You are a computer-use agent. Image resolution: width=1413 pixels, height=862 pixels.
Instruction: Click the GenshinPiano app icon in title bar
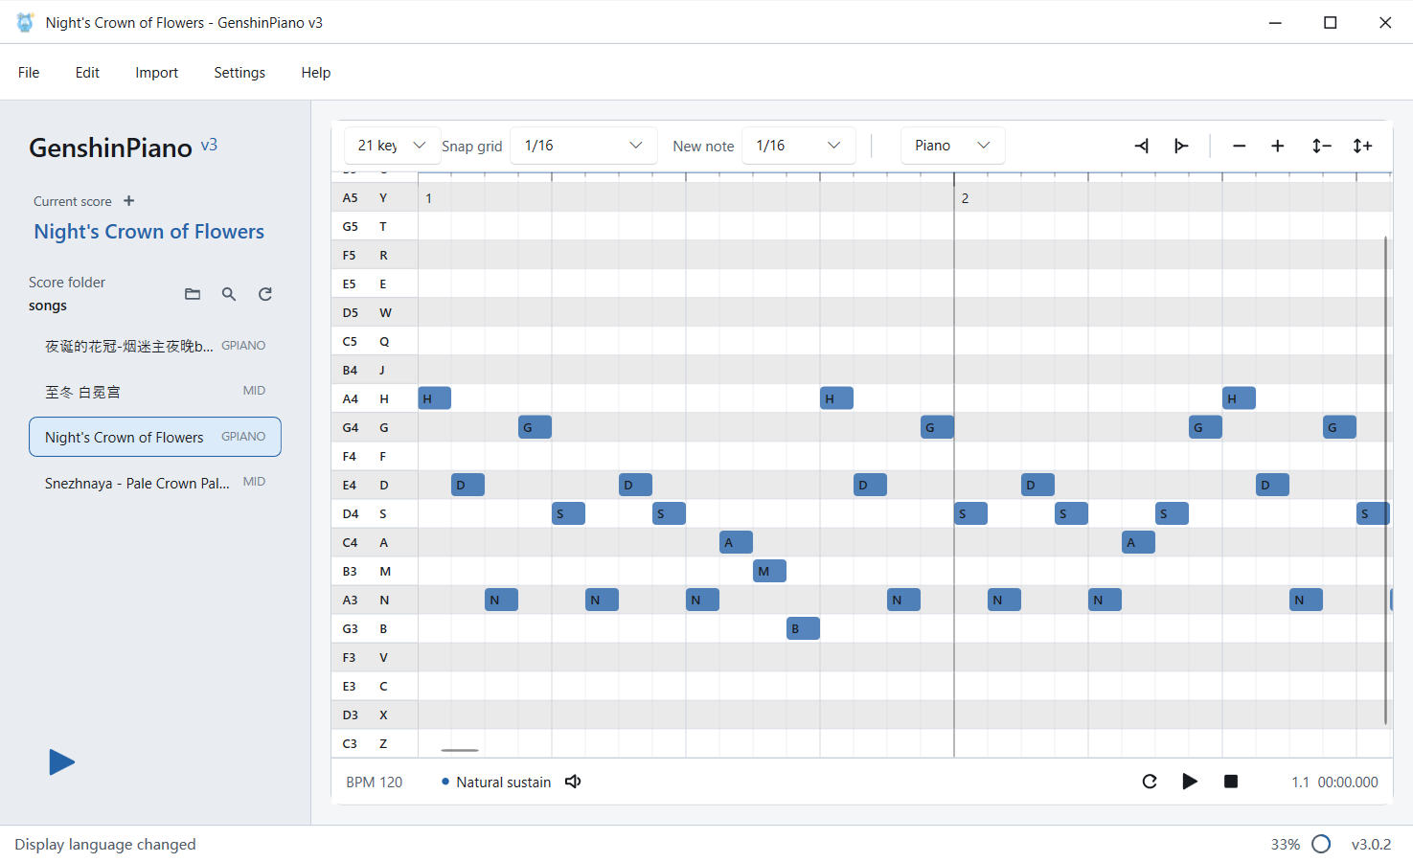[x=25, y=22]
